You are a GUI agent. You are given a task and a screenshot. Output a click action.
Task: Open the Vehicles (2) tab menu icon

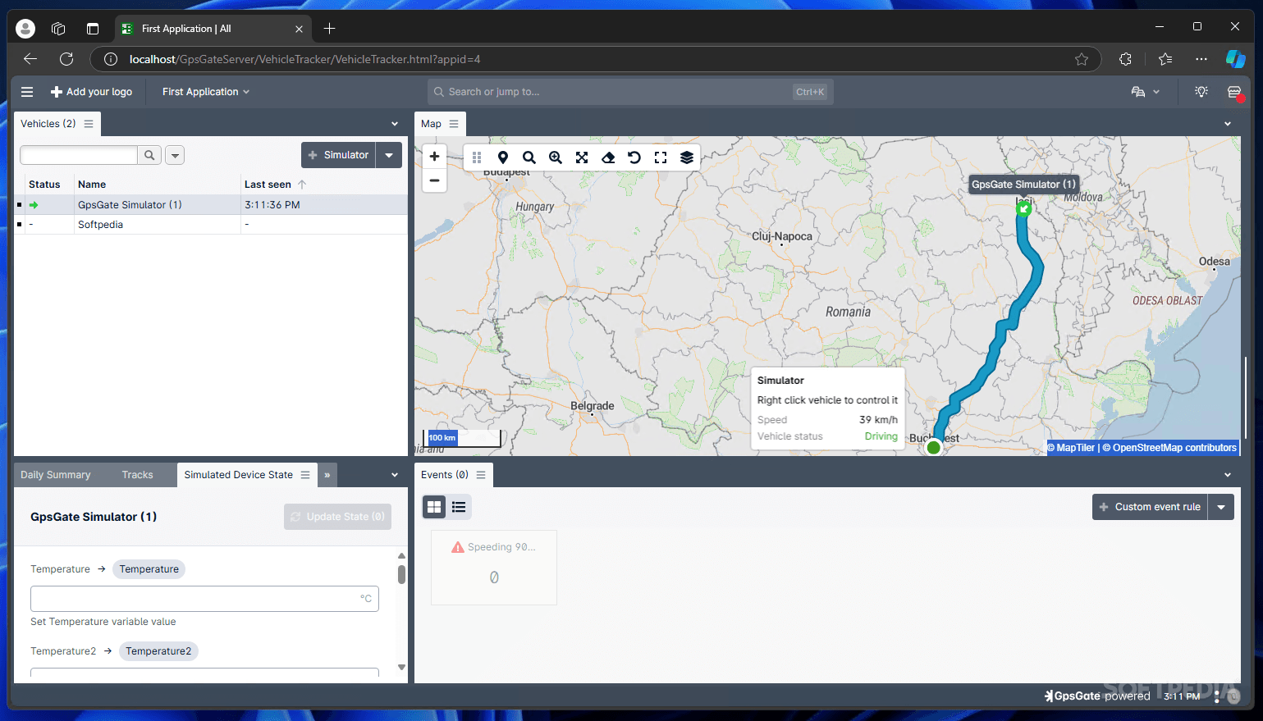[89, 124]
